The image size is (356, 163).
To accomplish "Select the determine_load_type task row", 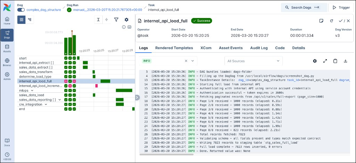I will (x=40, y=76).
